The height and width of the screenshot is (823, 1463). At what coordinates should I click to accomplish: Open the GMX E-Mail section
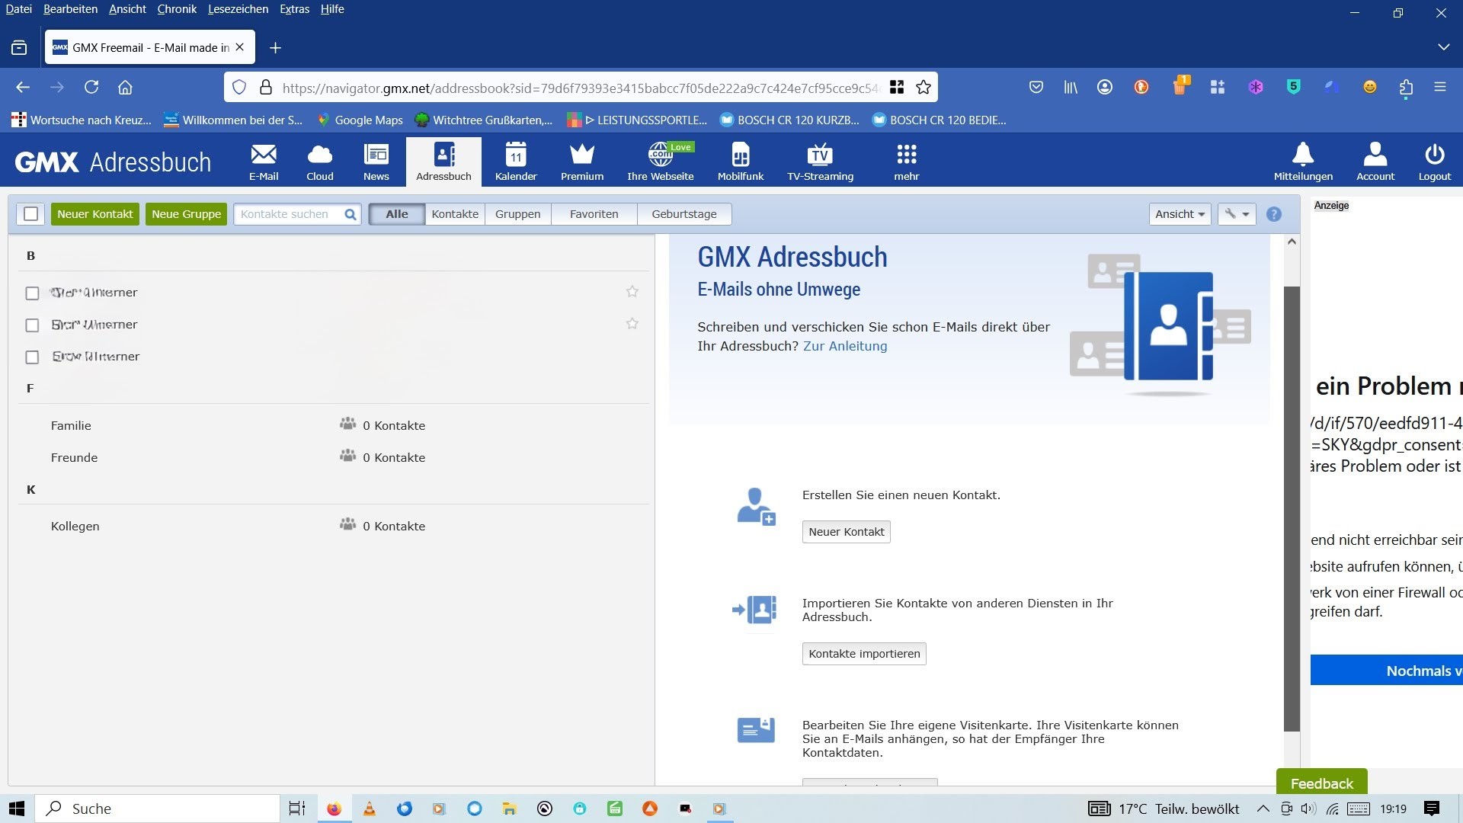(264, 162)
